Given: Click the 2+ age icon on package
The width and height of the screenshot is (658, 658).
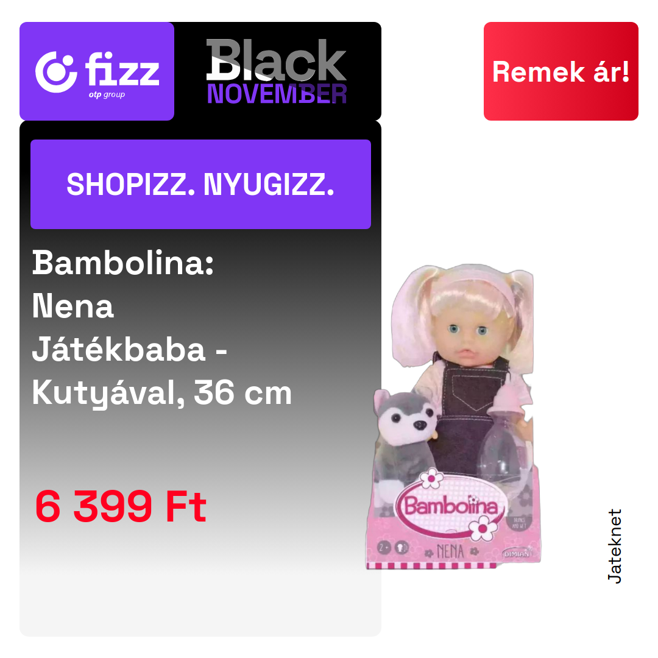Looking at the screenshot, I should pos(384,548).
